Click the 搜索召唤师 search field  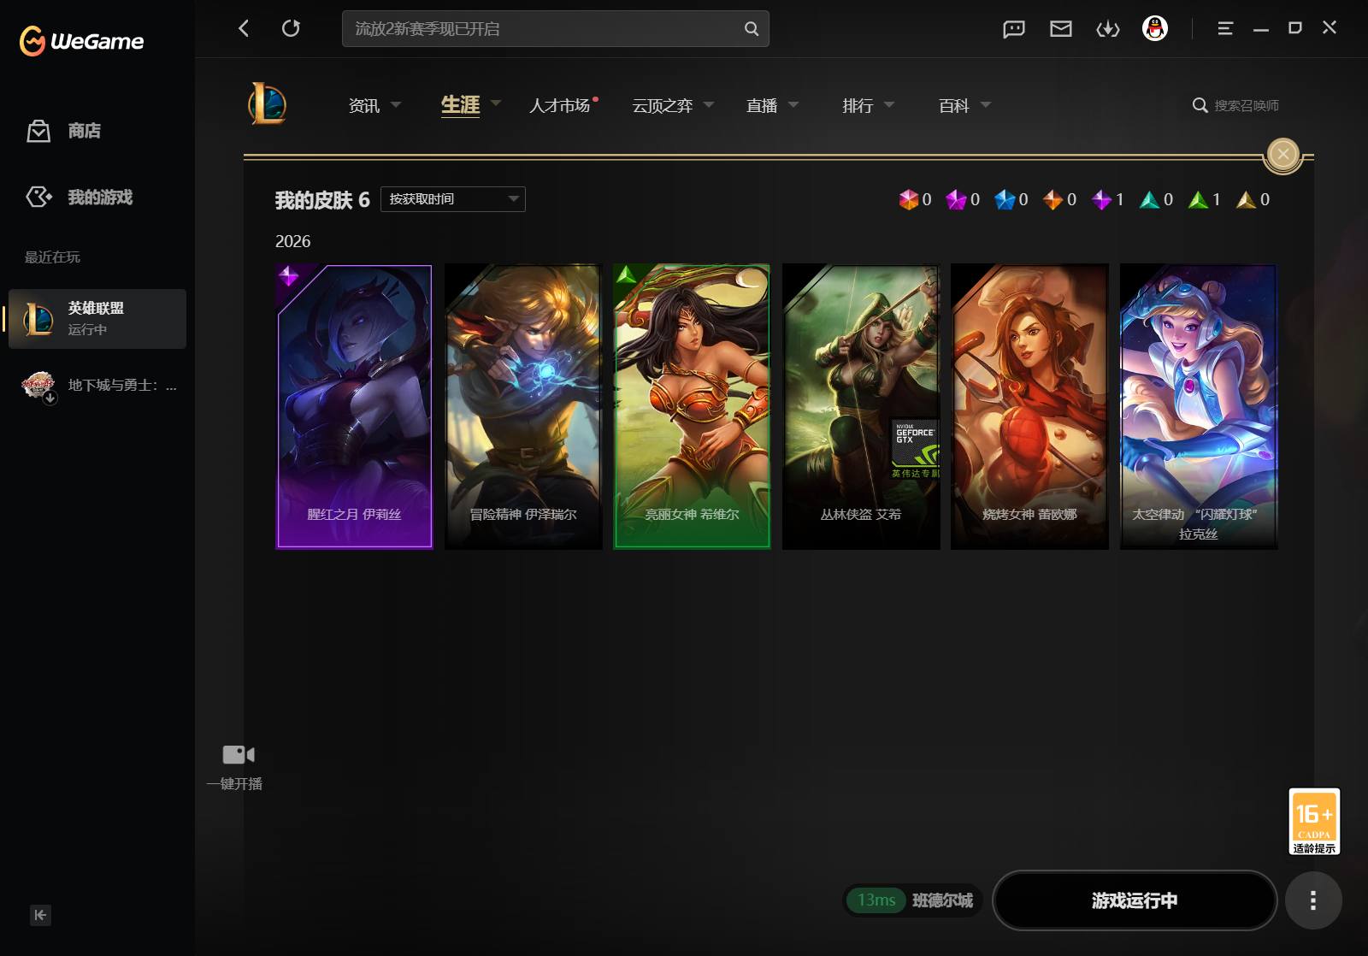click(1247, 105)
